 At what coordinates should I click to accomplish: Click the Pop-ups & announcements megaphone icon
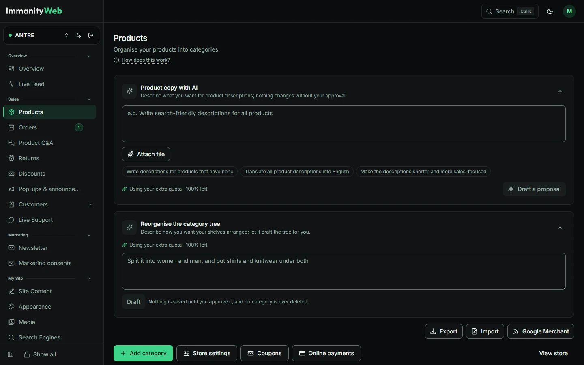coord(11,189)
